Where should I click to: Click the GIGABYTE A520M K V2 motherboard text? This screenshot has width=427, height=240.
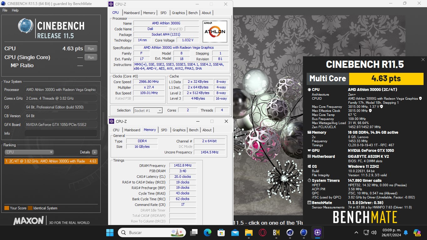point(368,157)
